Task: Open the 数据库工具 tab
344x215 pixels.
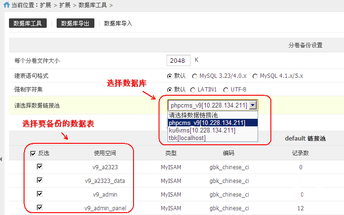Action: (27, 23)
